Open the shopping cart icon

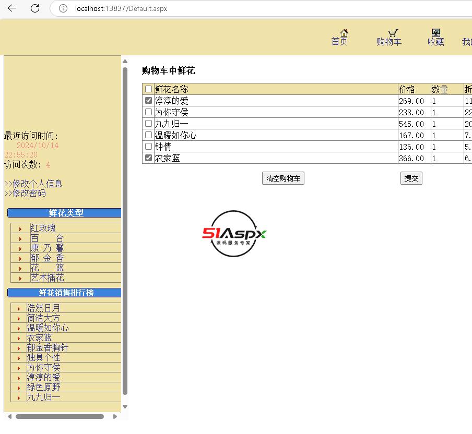tap(393, 33)
